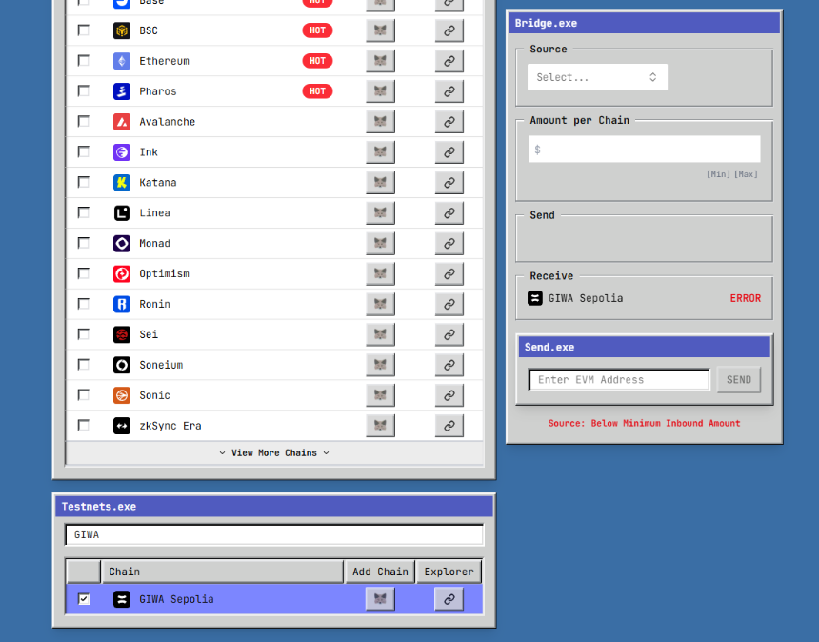Open the GIWA Sepolia explorer link icon
Screen dimensions: 819x642
449,599
